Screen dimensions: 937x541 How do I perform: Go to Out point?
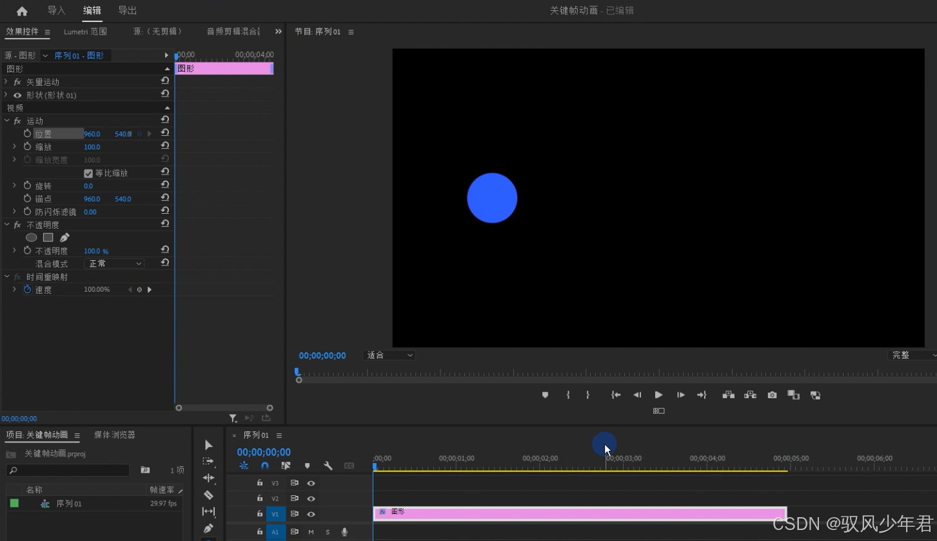(702, 395)
